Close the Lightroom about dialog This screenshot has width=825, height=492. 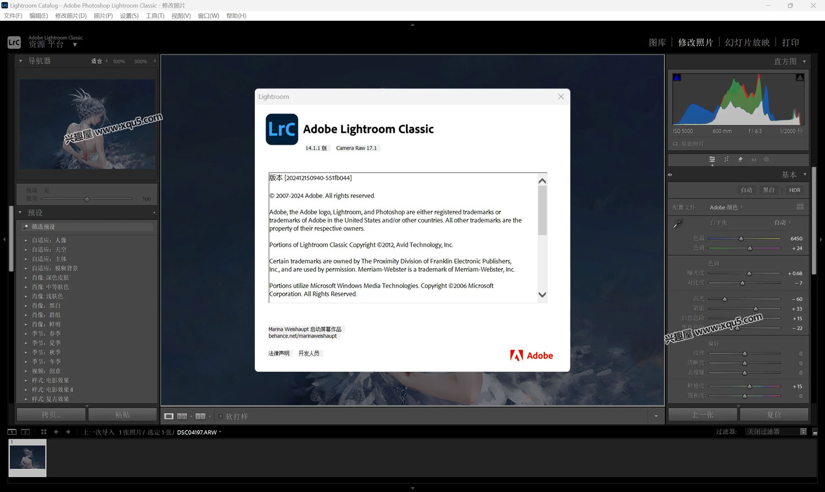561,97
